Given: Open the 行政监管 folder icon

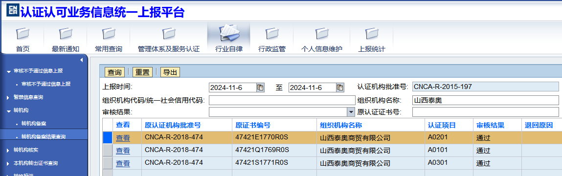Looking at the screenshot, I should pos(271,34).
